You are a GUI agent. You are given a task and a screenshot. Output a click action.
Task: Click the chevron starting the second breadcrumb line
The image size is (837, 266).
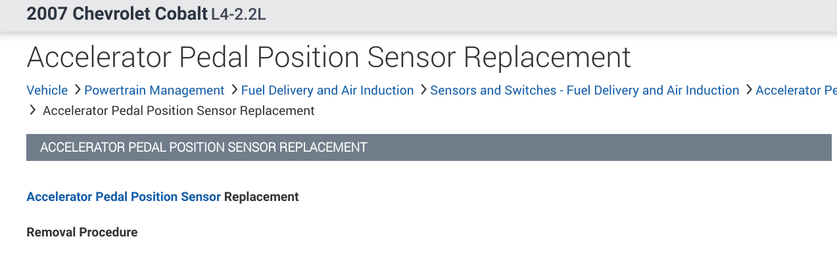(33, 110)
